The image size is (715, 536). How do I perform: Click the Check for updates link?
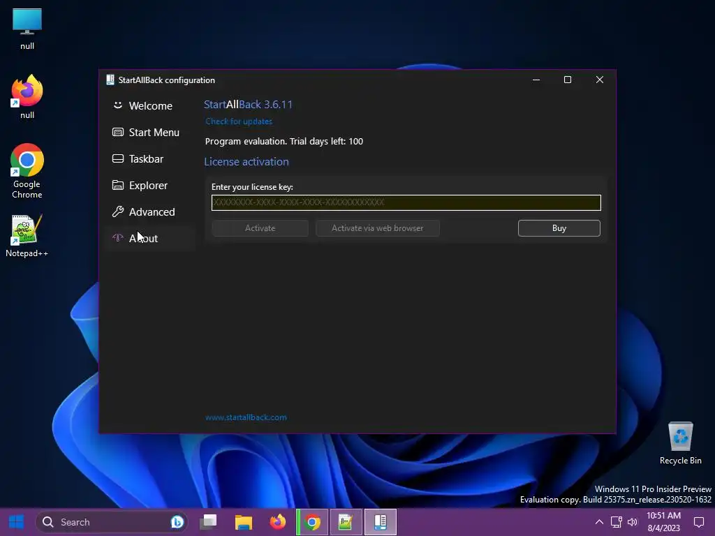coord(239,121)
